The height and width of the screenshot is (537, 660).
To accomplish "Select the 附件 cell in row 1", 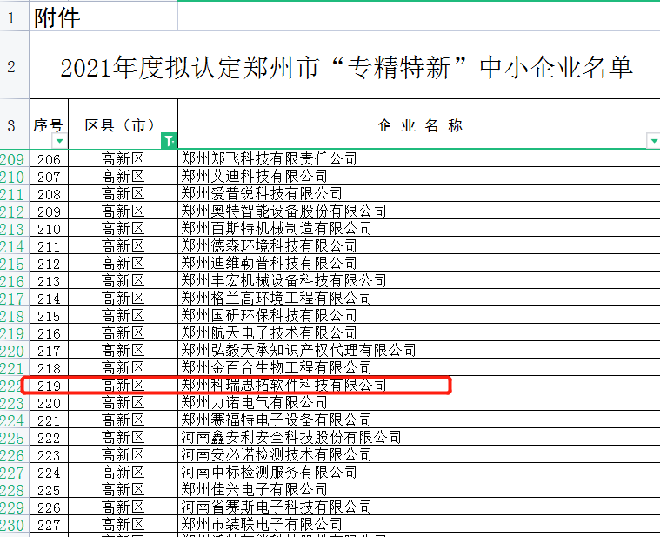I will 103,17.
